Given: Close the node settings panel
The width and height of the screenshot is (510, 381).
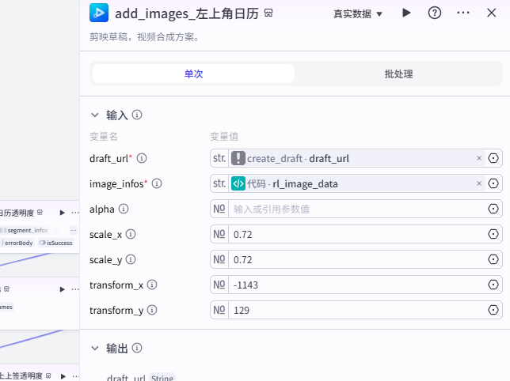Looking at the screenshot, I should point(491,13).
